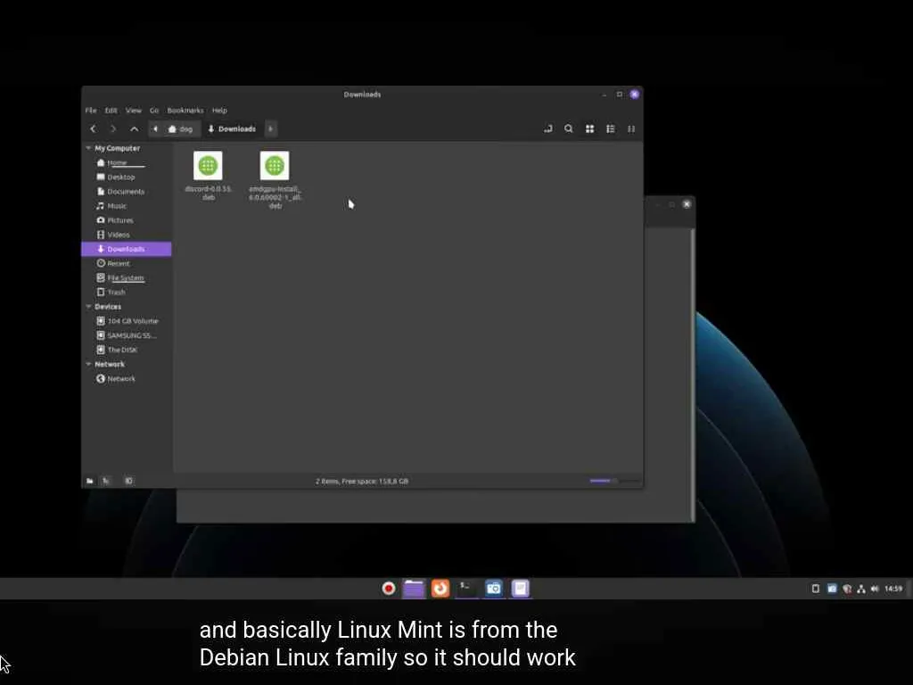Viewport: 913px width, 685px height.
Task: Hide the sidebar using status bar icon
Action: click(128, 481)
